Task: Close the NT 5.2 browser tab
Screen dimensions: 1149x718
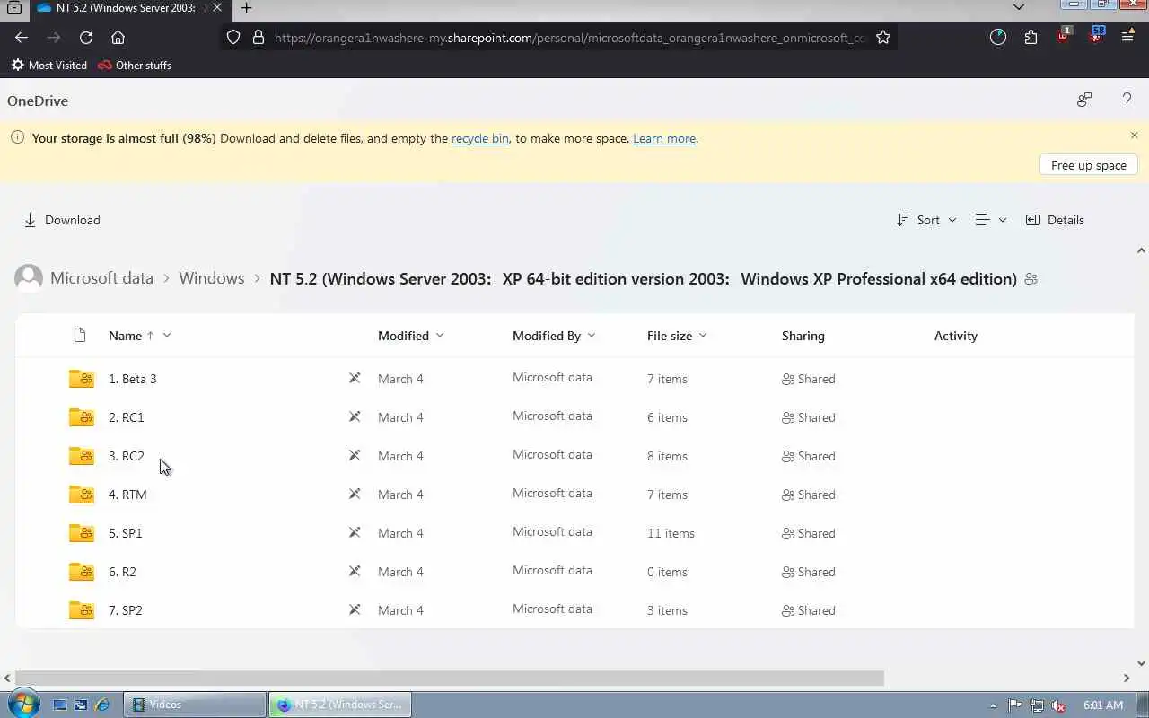Action: click(x=217, y=8)
